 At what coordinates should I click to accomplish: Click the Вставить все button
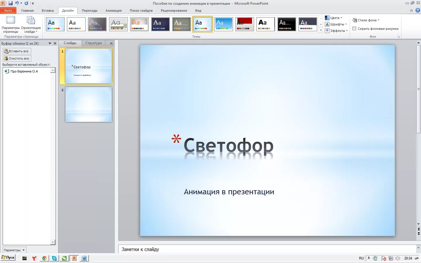click(x=17, y=51)
